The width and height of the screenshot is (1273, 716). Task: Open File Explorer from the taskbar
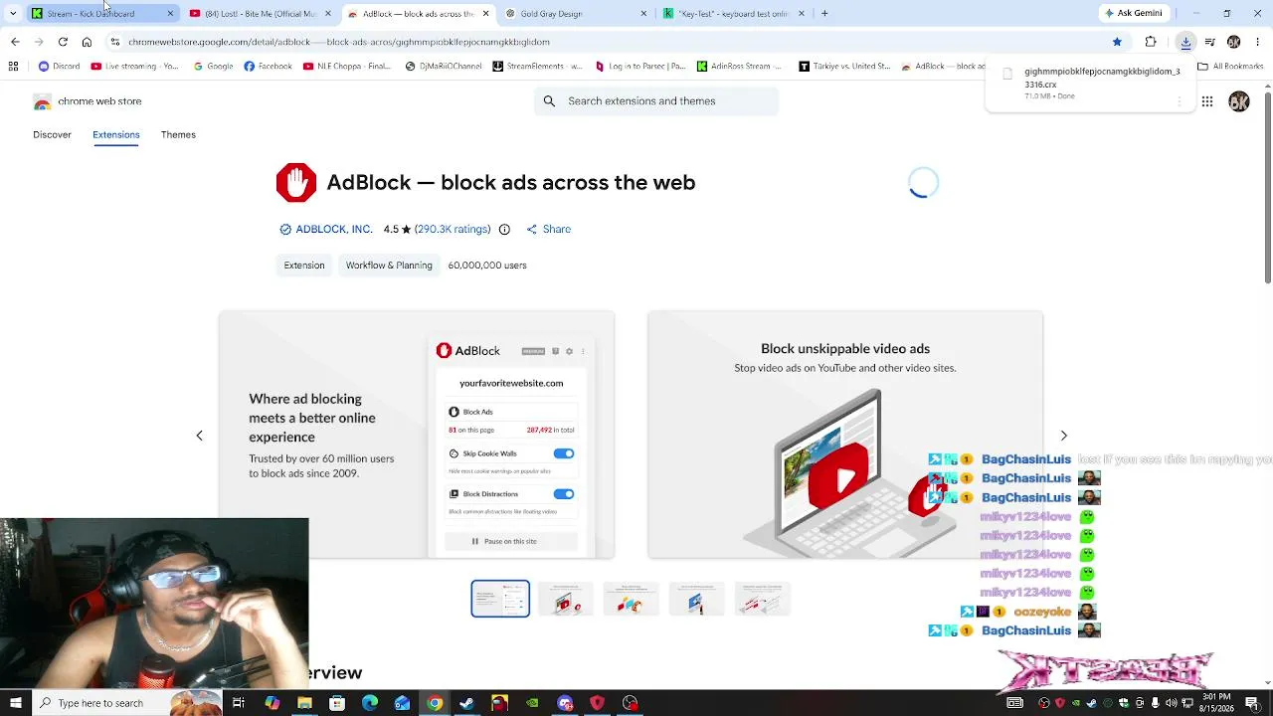point(304,703)
